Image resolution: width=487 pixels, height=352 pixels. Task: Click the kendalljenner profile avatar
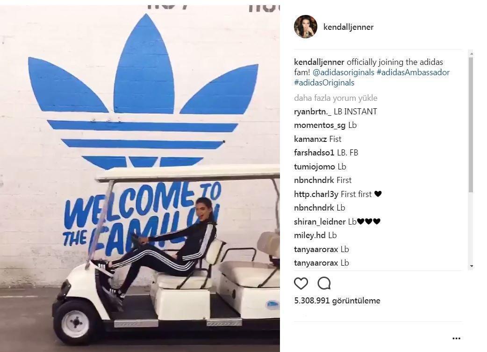(306, 27)
